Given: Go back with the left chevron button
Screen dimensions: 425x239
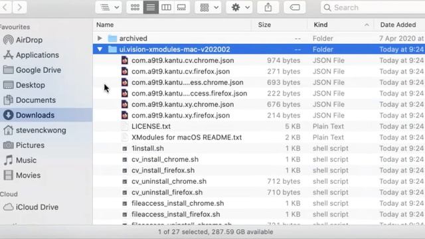Looking at the screenshot, I should point(5,7).
